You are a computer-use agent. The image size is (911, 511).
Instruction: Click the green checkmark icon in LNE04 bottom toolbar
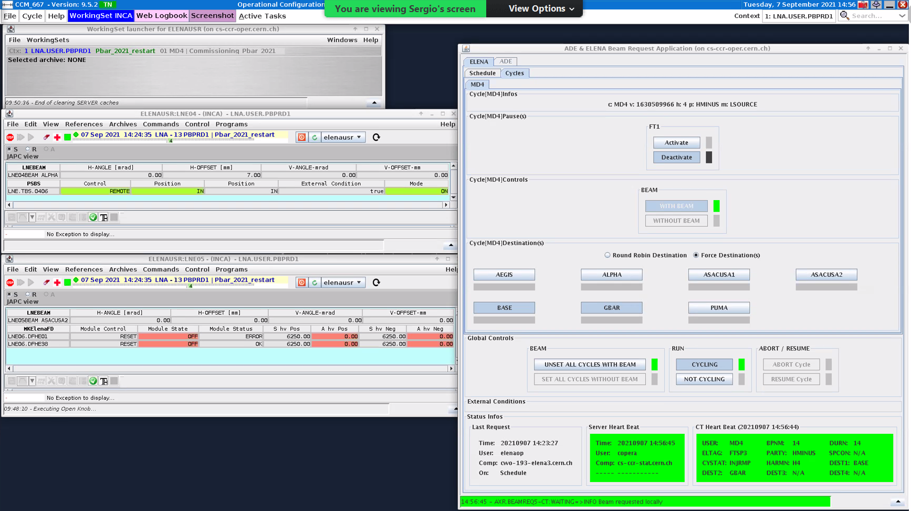tap(93, 217)
